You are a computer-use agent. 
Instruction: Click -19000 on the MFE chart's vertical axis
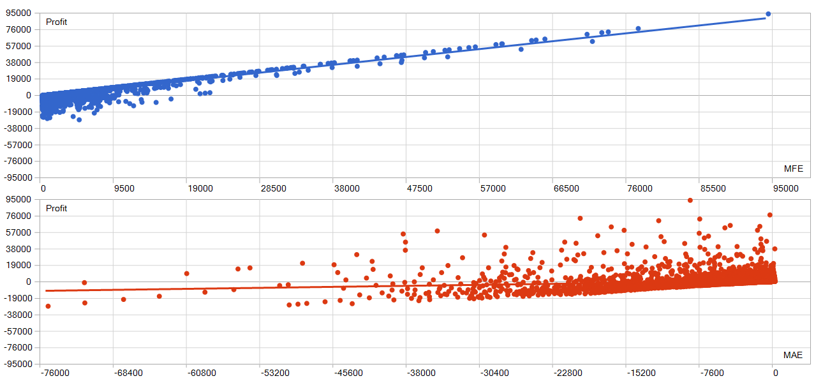click(17, 112)
